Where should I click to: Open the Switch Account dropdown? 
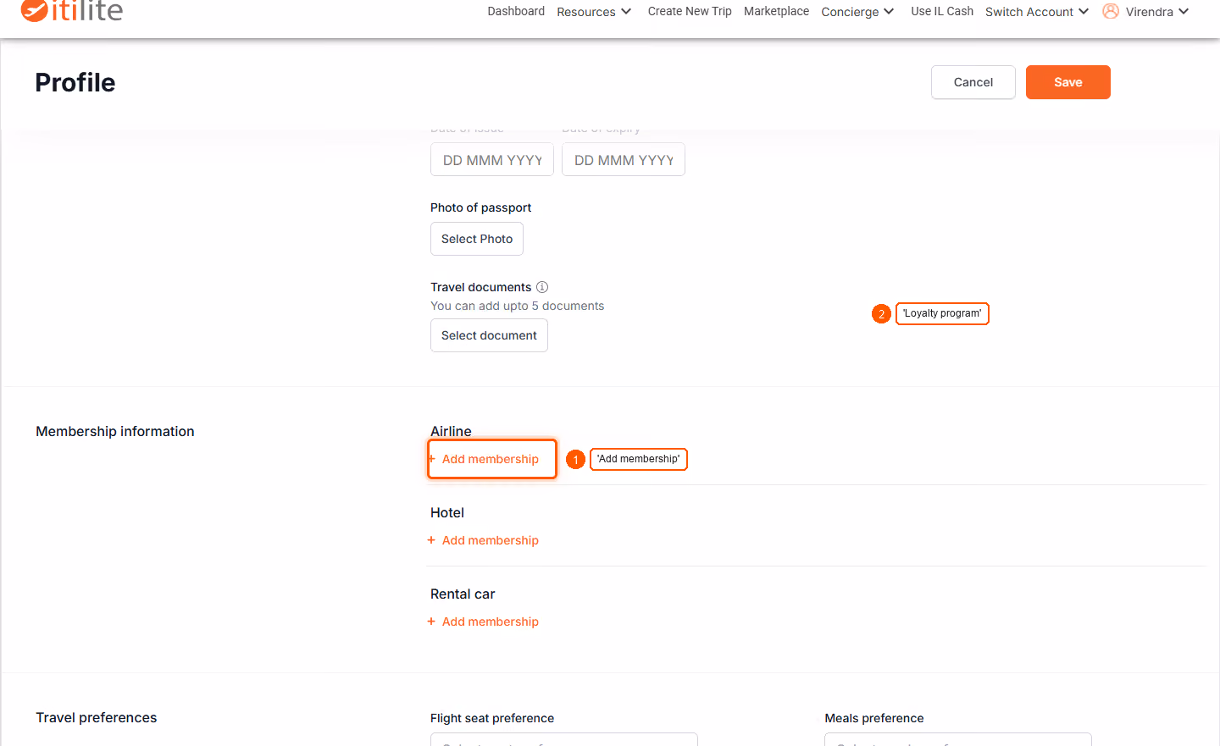point(1037,12)
